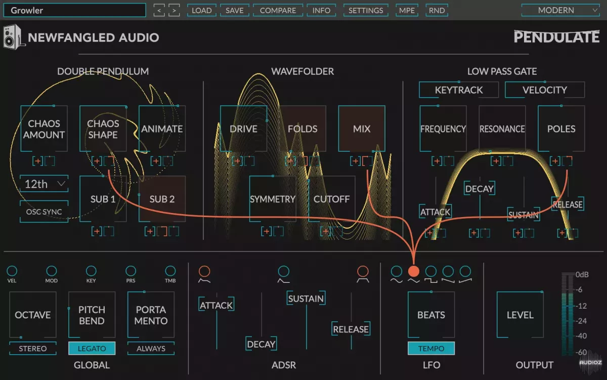This screenshot has height=380, width=607.
Task: Click the CUTOFF control box
Action: 332,199
